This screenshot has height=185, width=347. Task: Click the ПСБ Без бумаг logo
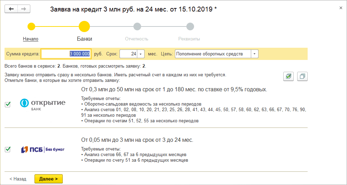pyautogui.click(x=43, y=149)
